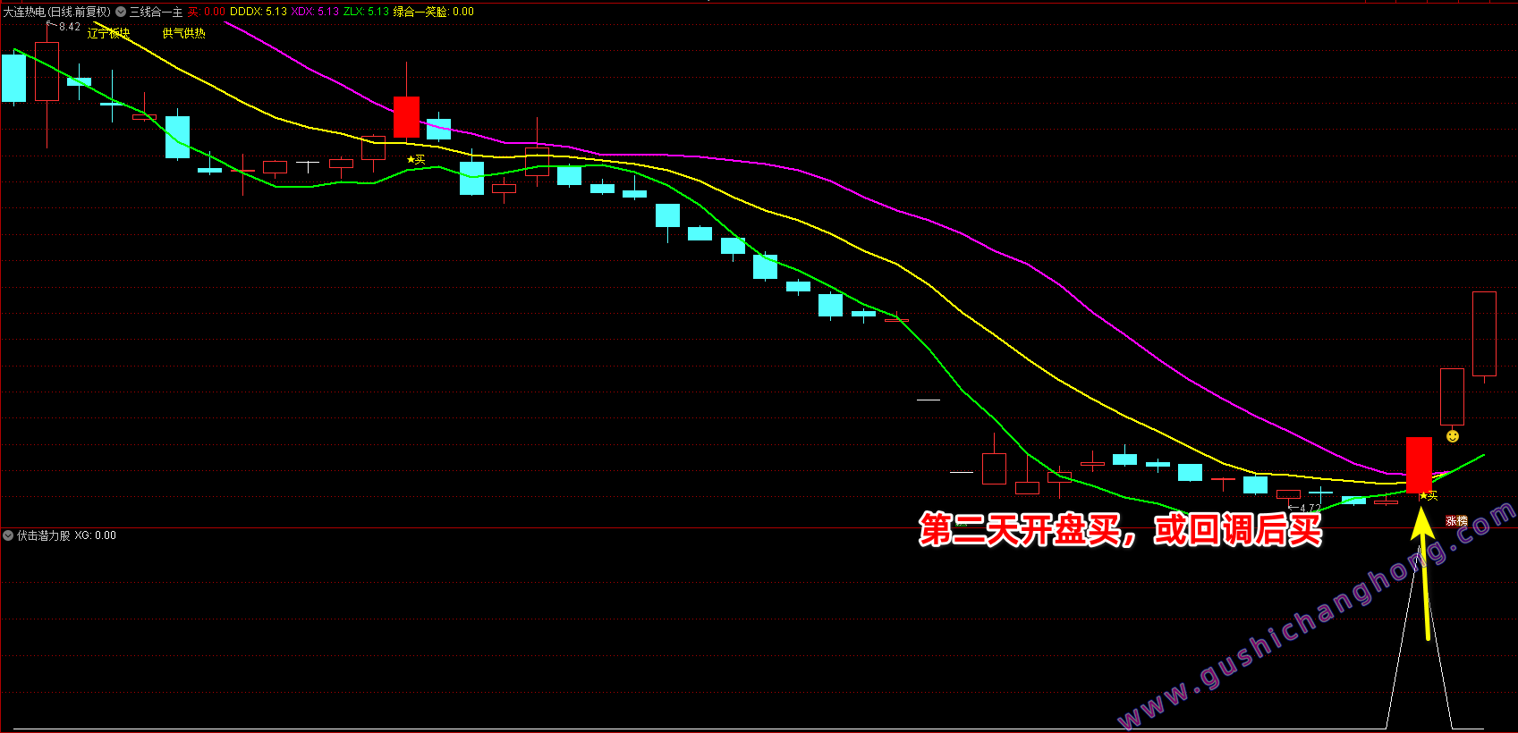1518x733 pixels.
Task: Open the dropdown circle beside 伏击潜力股
Action: [x=8, y=535]
